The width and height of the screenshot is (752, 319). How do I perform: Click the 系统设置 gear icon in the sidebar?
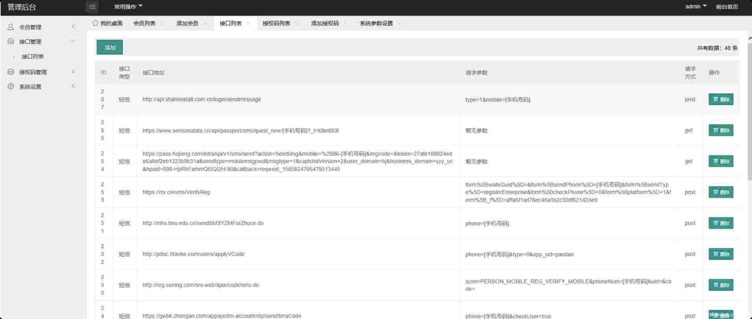click(x=11, y=86)
